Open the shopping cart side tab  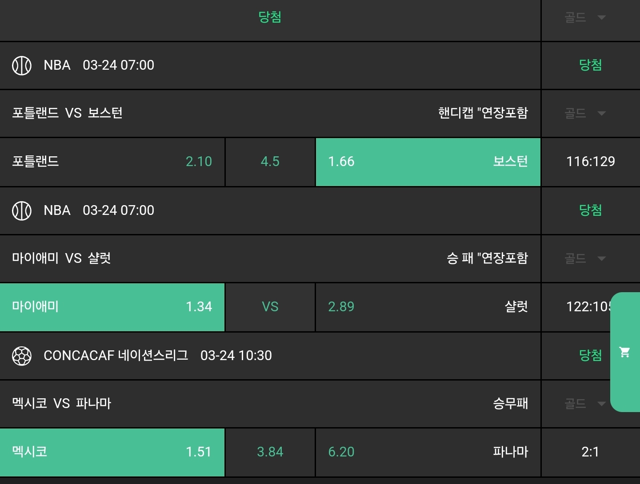point(625,352)
